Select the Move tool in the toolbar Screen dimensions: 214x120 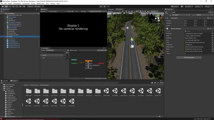click(x=6, y=6)
